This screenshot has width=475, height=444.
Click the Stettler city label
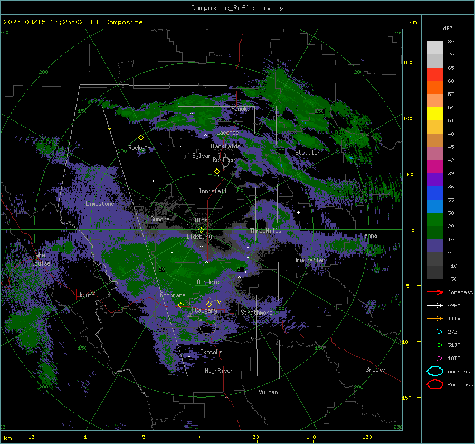click(x=308, y=153)
